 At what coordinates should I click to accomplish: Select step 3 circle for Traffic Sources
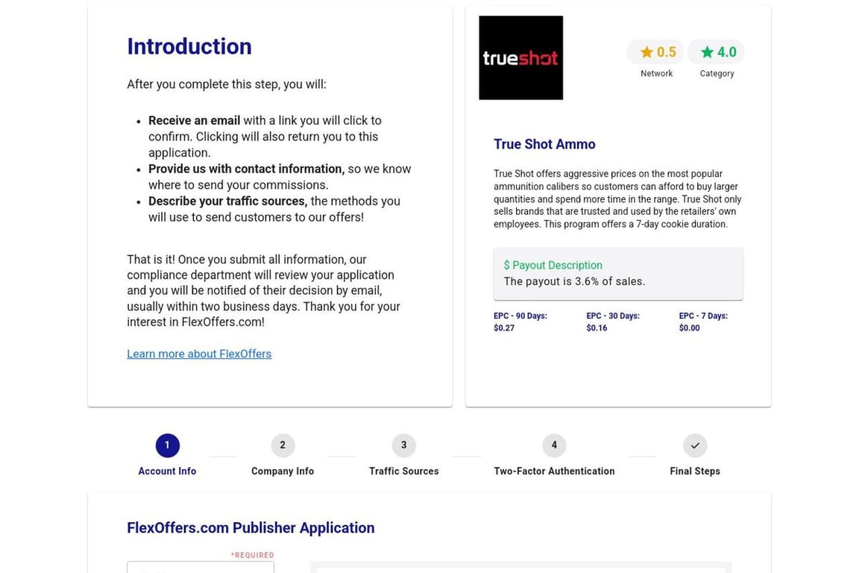click(x=403, y=445)
